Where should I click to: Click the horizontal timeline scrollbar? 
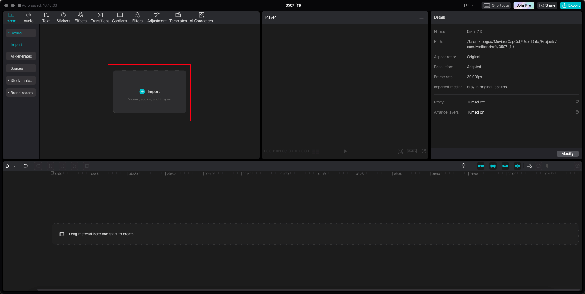coord(308,290)
